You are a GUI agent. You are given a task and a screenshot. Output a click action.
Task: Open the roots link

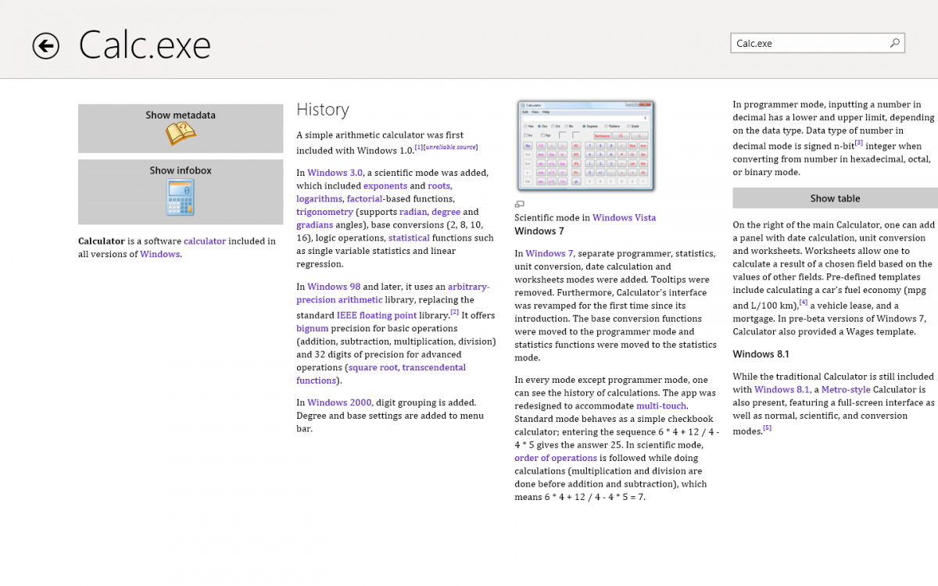[x=439, y=186]
